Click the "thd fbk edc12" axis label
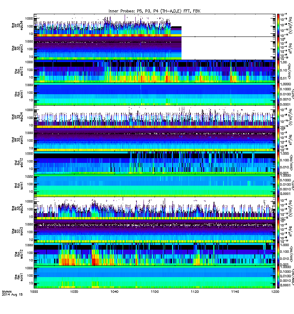This screenshot has width=294, height=314. 19,162
